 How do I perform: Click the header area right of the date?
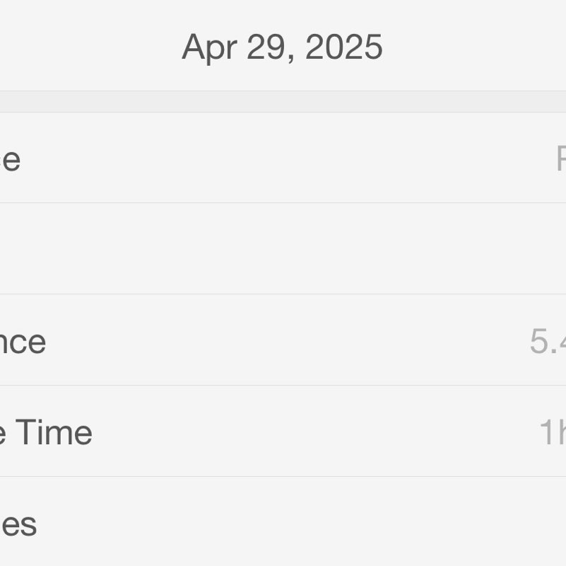tap(480, 47)
